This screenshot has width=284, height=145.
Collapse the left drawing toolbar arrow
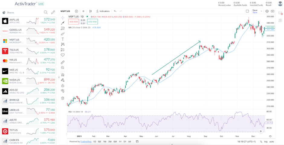pyautogui.click(x=59, y=77)
